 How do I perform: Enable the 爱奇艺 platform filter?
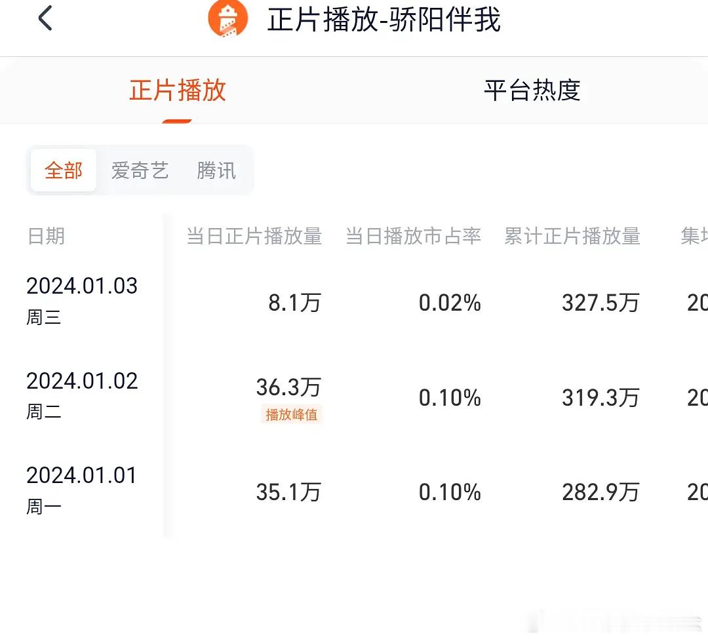pos(140,170)
